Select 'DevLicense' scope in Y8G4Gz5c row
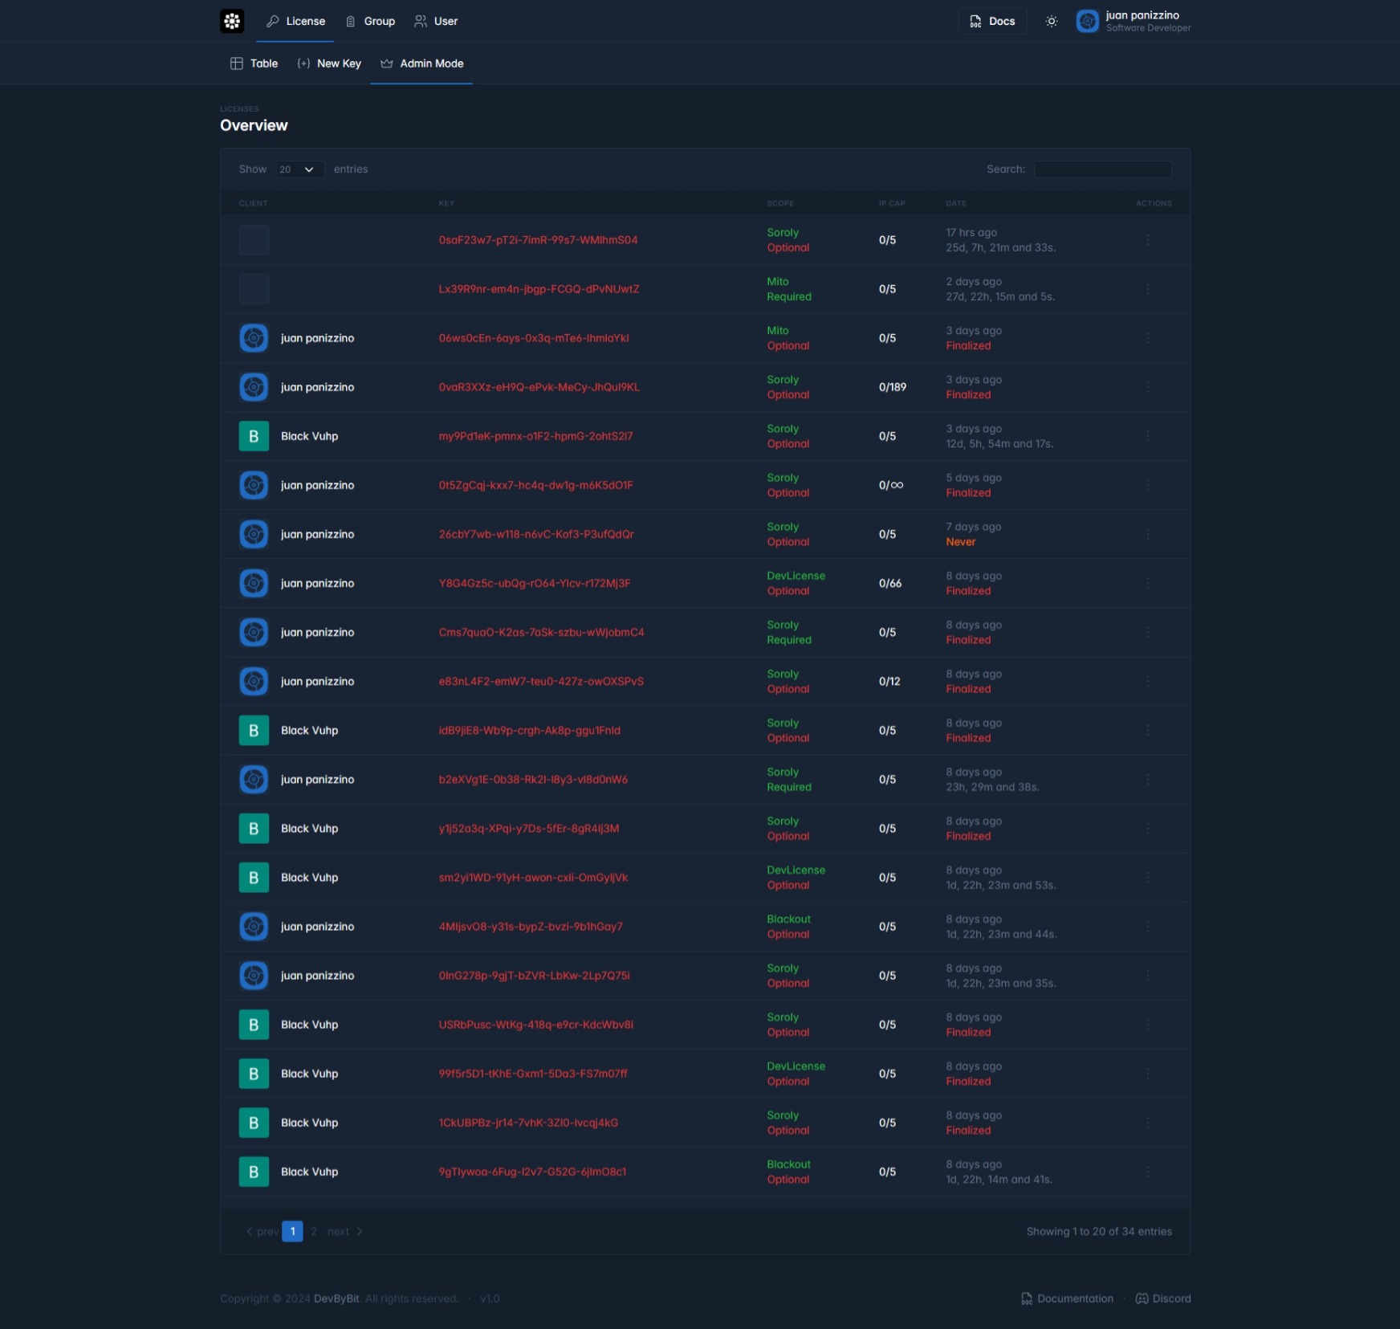 [796, 576]
